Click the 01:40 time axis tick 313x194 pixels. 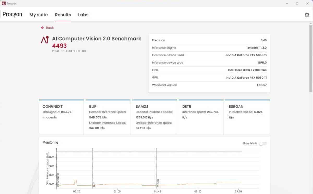(x=158, y=191)
